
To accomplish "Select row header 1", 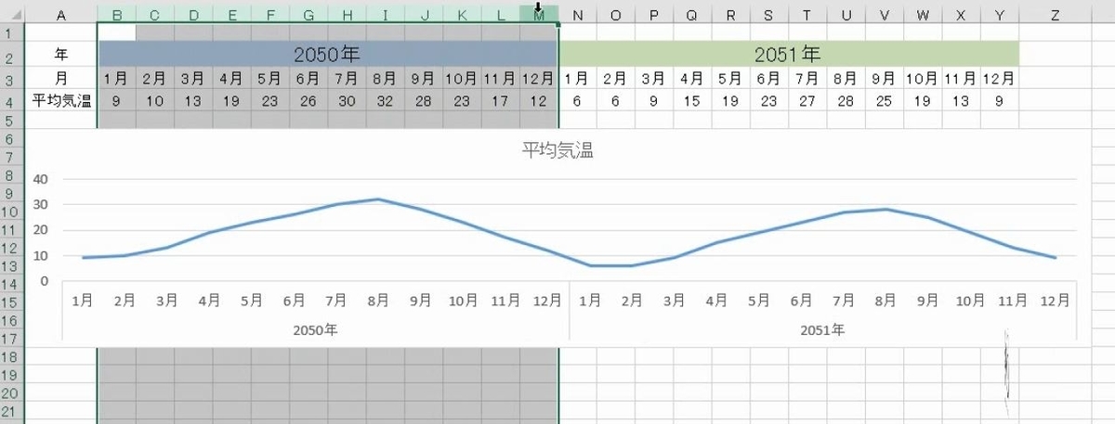I will point(11,32).
